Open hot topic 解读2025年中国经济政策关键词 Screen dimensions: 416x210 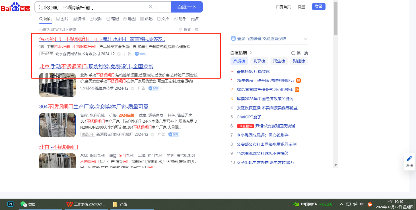click(x=265, y=99)
